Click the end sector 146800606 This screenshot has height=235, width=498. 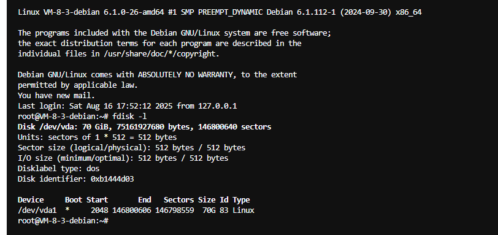[131, 210]
